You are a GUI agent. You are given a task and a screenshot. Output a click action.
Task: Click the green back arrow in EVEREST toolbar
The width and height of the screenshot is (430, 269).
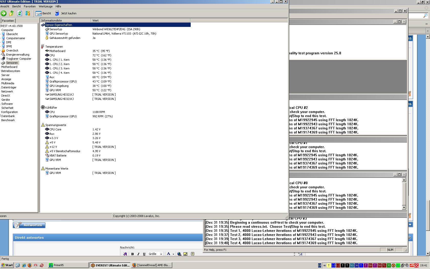[3, 13]
